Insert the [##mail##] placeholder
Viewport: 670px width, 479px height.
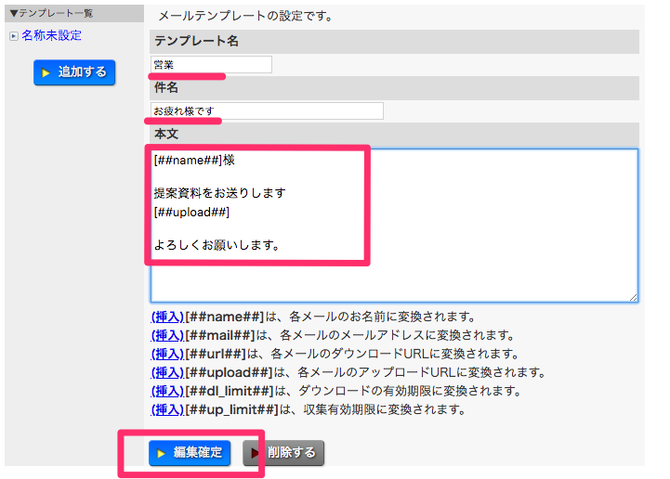click(x=167, y=335)
